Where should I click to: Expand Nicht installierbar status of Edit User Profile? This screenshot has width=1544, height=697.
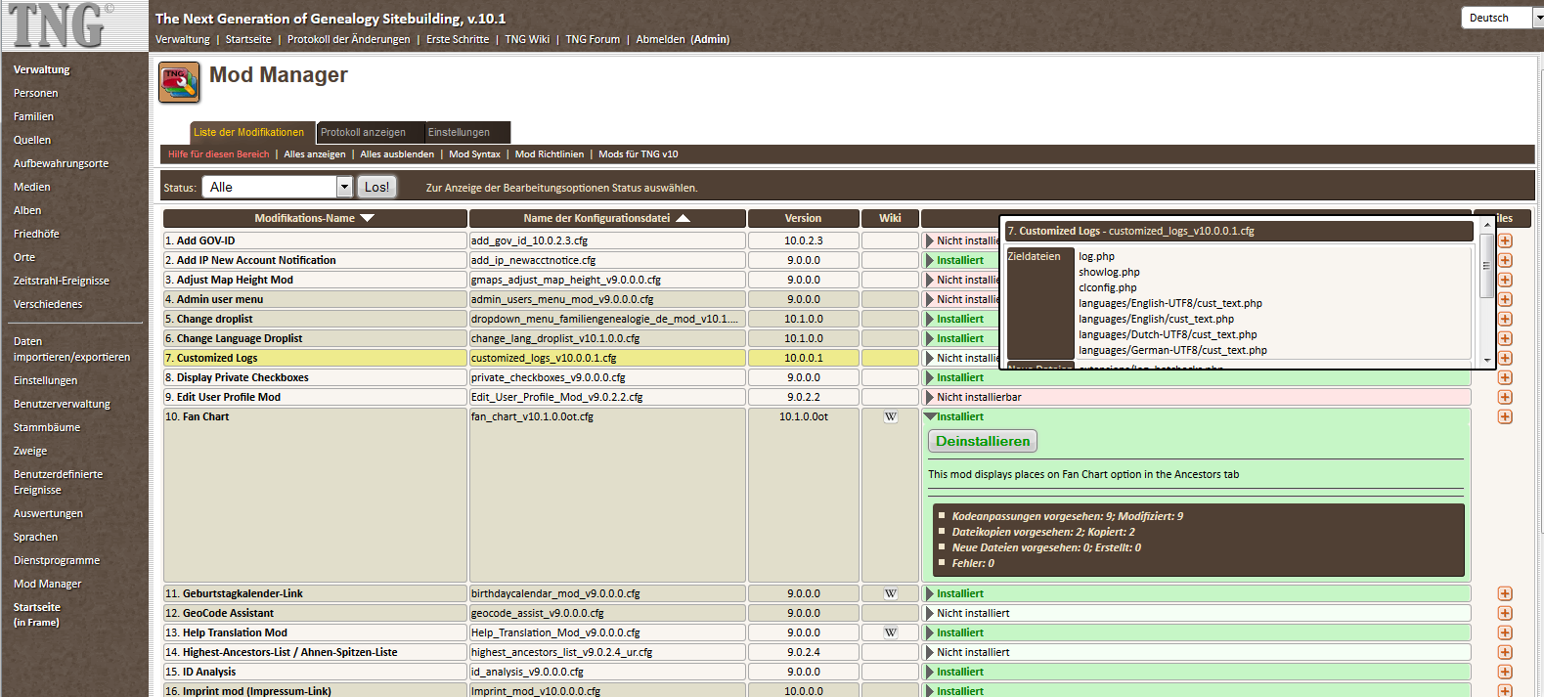[929, 397]
